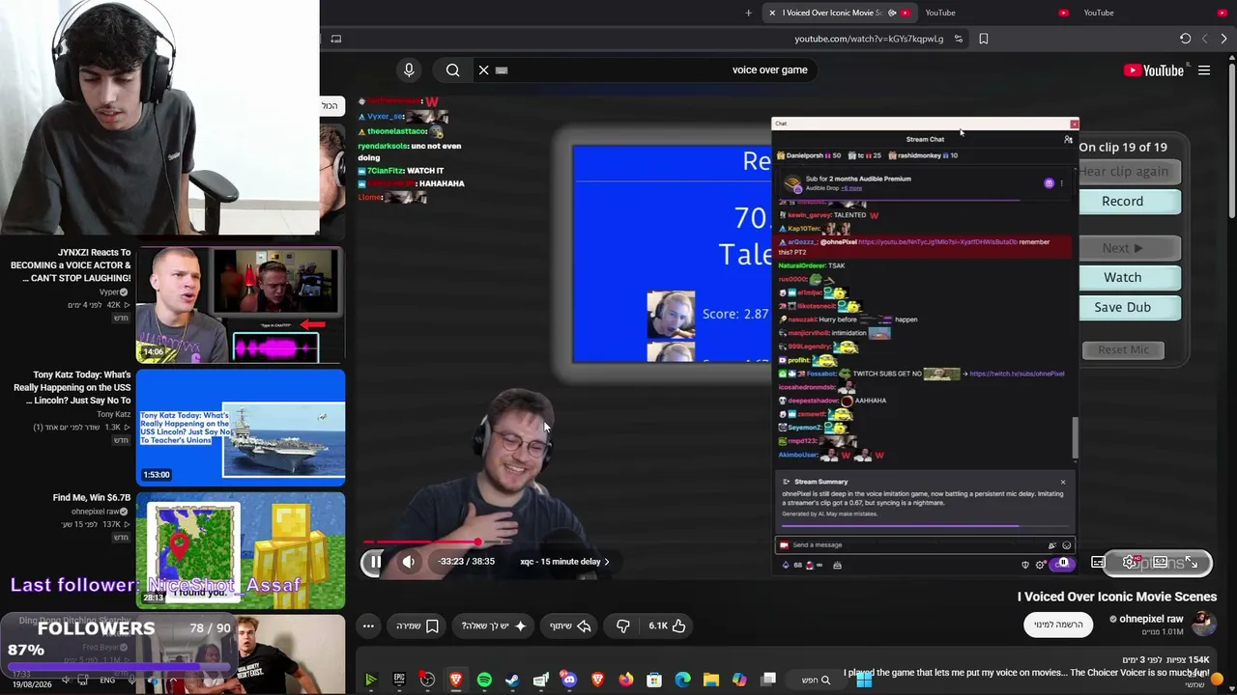Toggle subtitles on the video player
The image size is (1237, 695).
[1098, 563]
